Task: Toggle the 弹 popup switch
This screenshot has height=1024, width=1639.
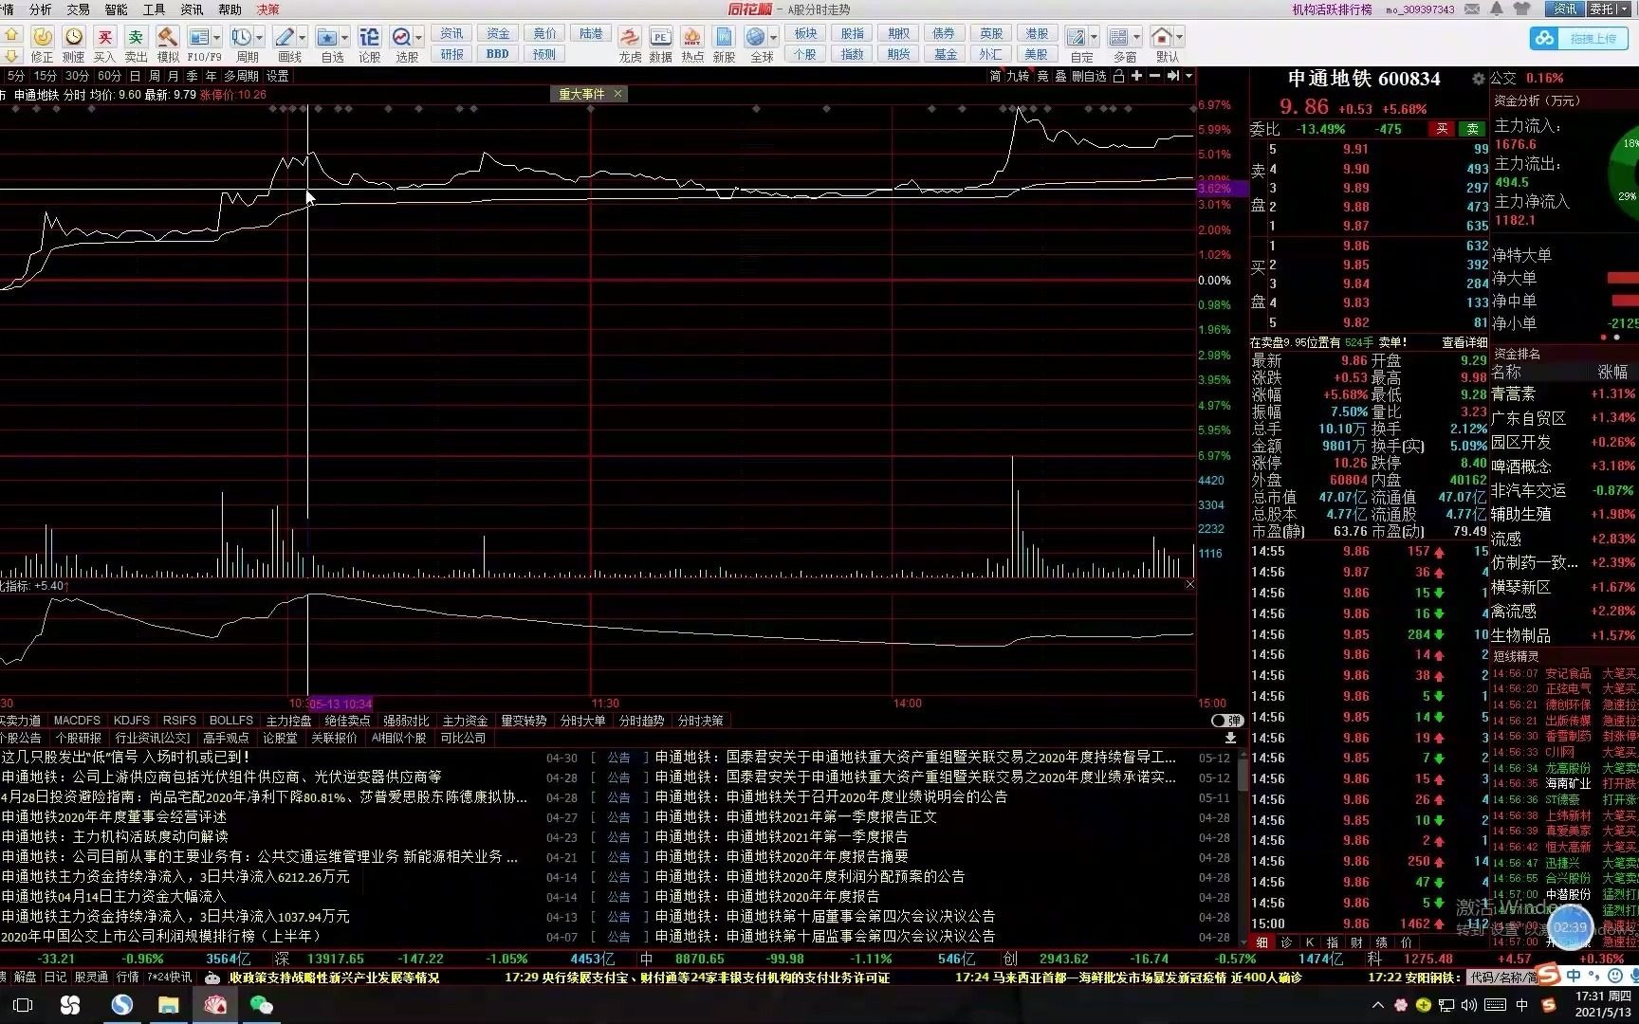Action: tap(1226, 721)
